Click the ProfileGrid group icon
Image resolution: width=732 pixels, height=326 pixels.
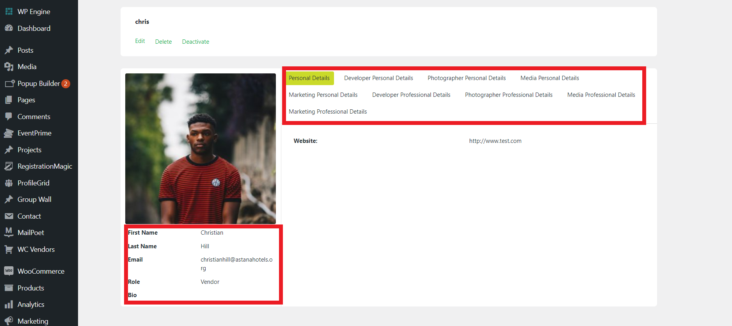pyautogui.click(x=9, y=183)
